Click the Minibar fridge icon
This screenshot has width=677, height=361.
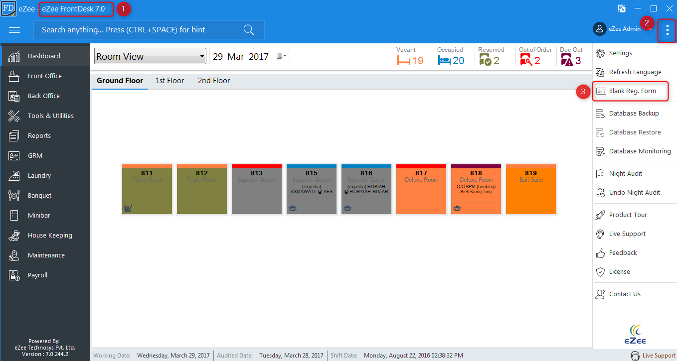[x=14, y=215]
